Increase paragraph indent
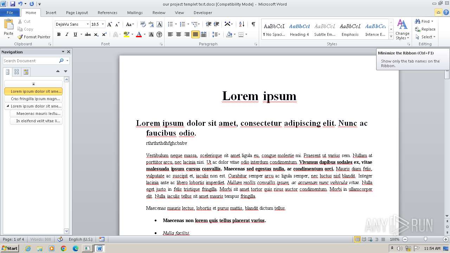The height and width of the screenshot is (253, 450). coord(217,24)
